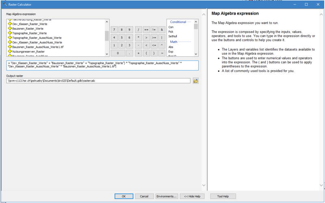Select the Topographie_Raster_Werte layer icon
The width and height of the screenshot is (325, 203).
(10, 33)
